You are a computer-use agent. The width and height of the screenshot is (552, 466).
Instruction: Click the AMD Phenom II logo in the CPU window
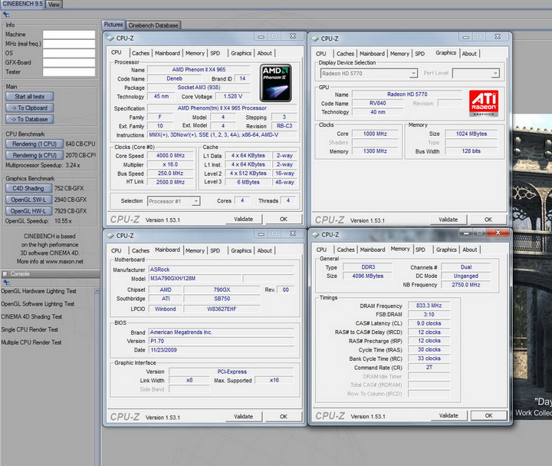click(x=276, y=83)
